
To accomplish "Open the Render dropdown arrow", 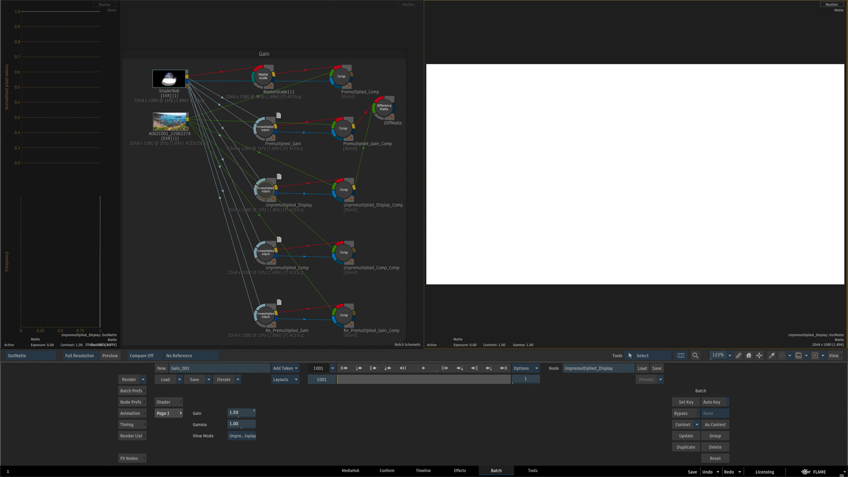I will 143,380.
